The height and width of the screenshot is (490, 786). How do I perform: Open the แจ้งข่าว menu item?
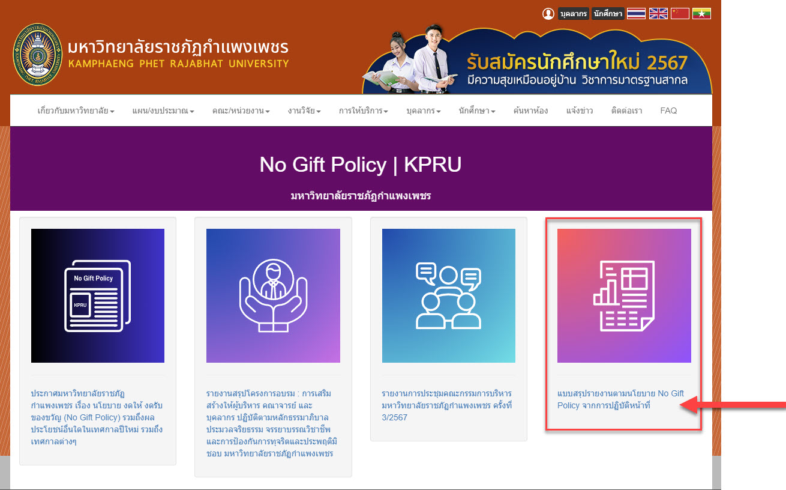point(580,111)
